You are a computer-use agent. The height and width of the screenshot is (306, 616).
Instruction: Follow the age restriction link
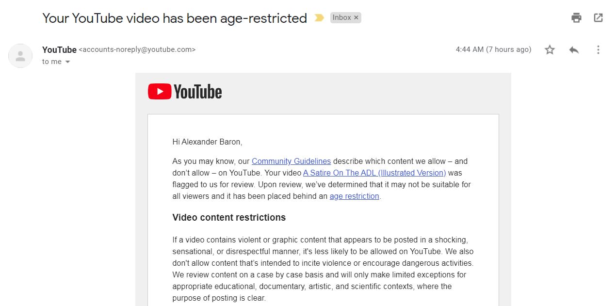[354, 196]
